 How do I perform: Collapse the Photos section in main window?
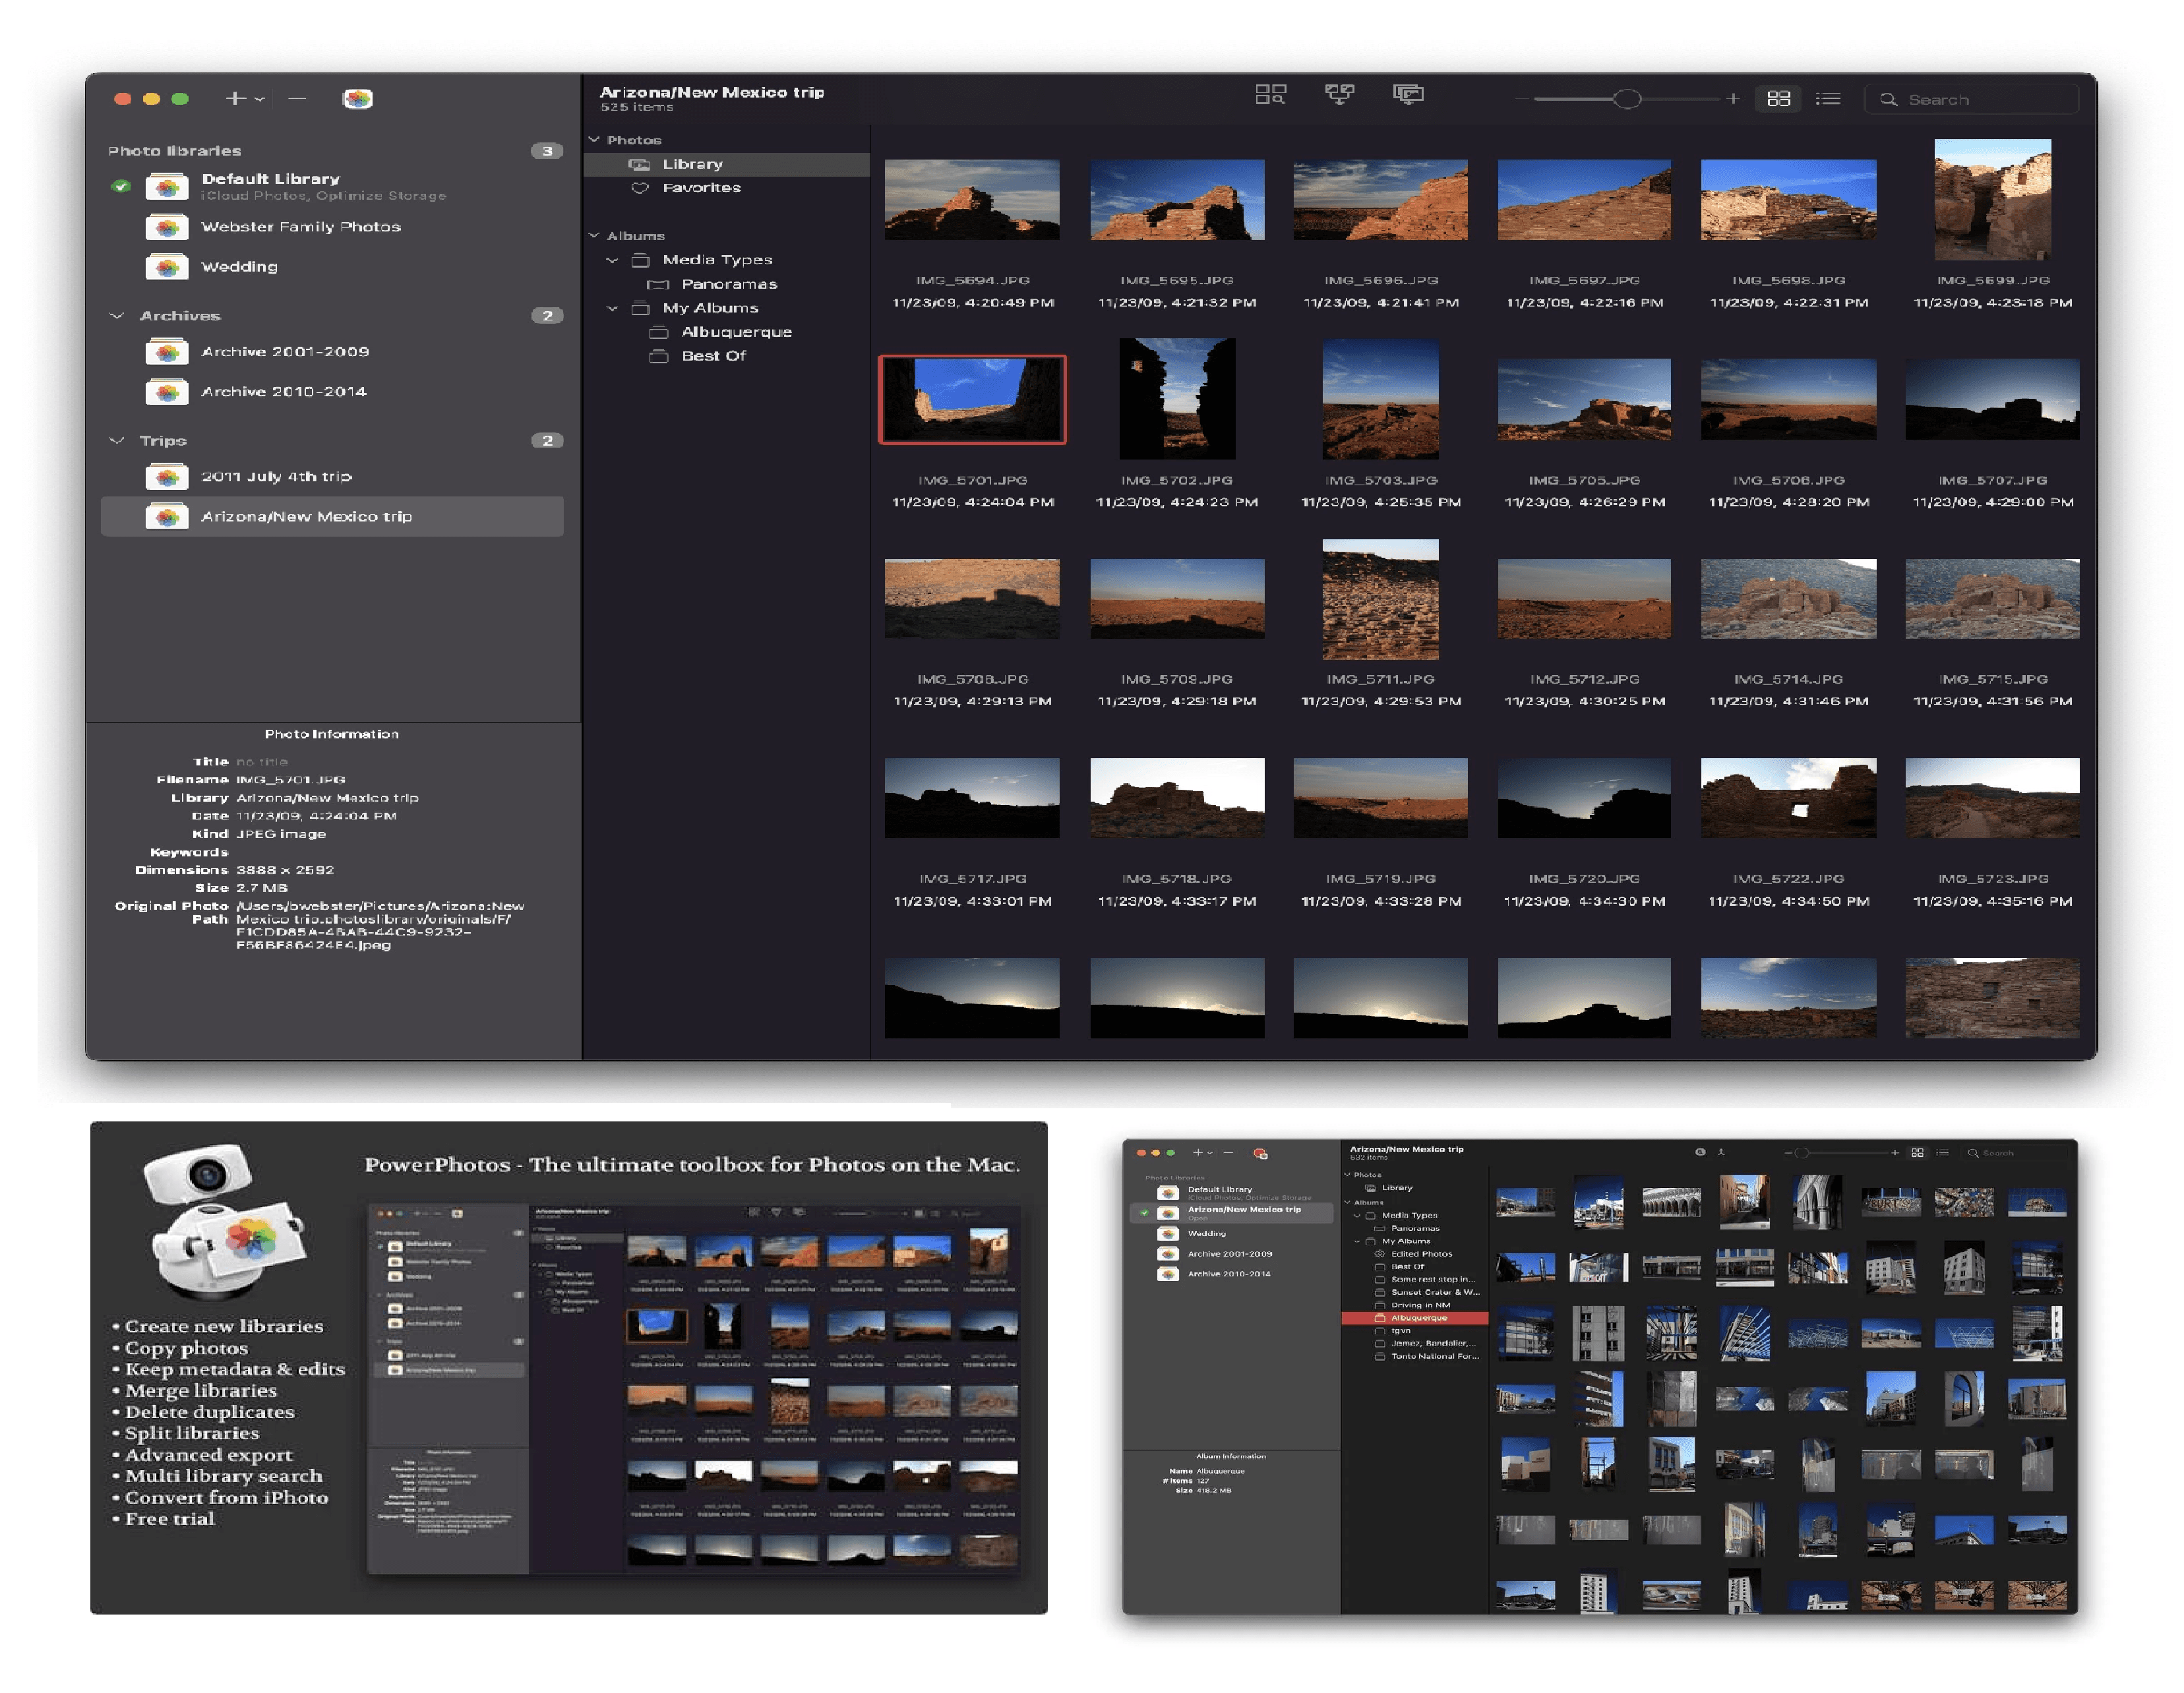point(594,140)
